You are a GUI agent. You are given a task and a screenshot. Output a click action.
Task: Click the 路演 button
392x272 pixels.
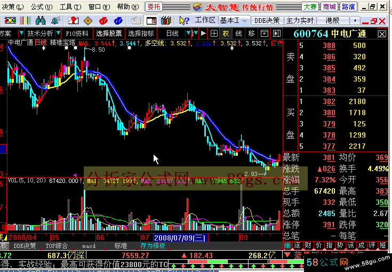pos(348,7)
